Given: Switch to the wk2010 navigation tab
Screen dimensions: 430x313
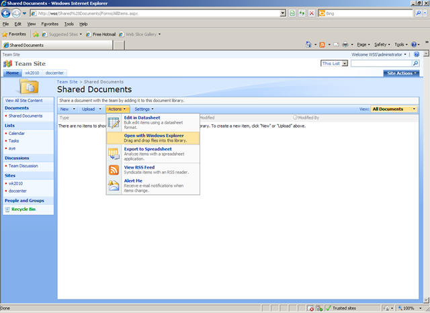Looking at the screenshot, I should click(32, 73).
